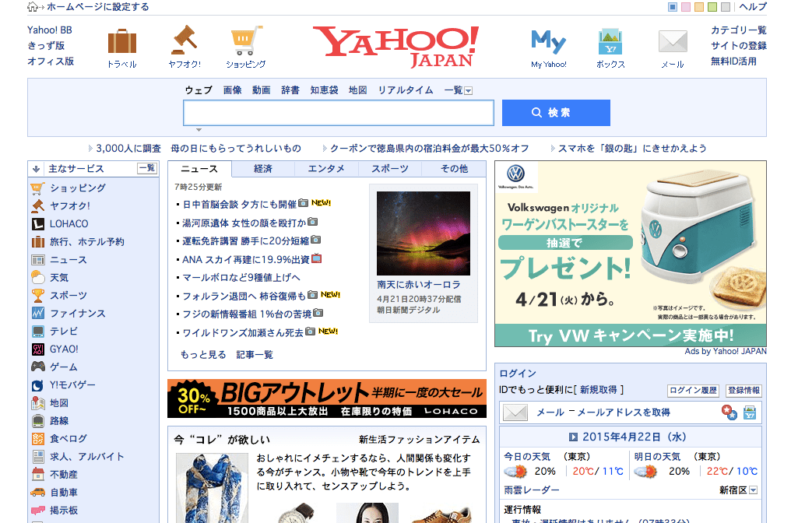Click the ショッピング cart icon in sidebar

click(x=38, y=188)
